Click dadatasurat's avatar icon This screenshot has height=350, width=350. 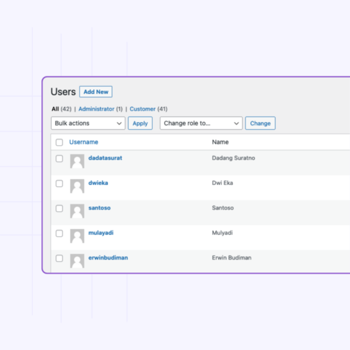click(77, 161)
